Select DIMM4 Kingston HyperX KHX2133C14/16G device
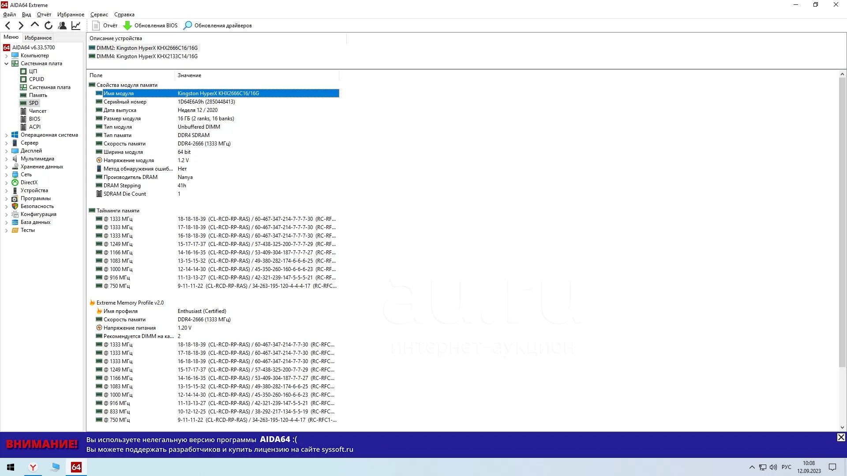847x476 pixels. [x=143, y=56]
